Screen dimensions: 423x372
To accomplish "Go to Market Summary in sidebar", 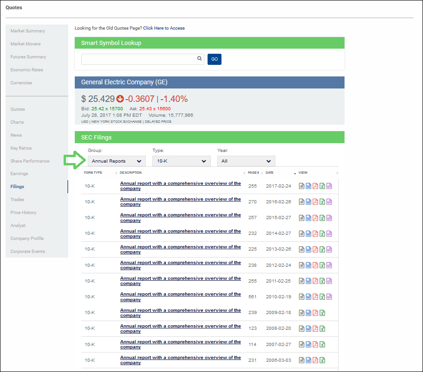I will pos(28,31).
